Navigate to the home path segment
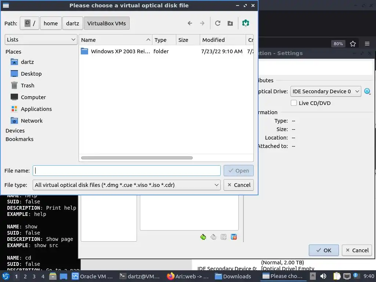Screen dimensions: 376x282 (51, 23)
